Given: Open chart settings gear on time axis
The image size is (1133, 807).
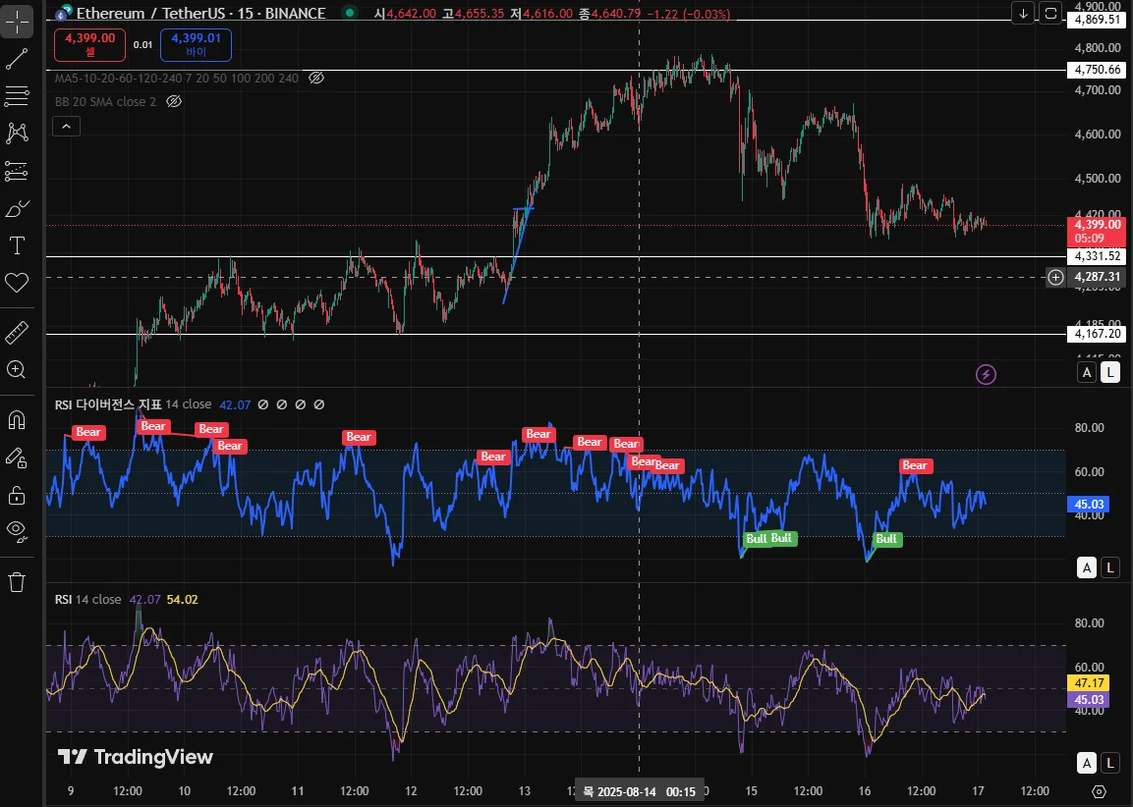Looking at the screenshot, I should coord(1099,791).
